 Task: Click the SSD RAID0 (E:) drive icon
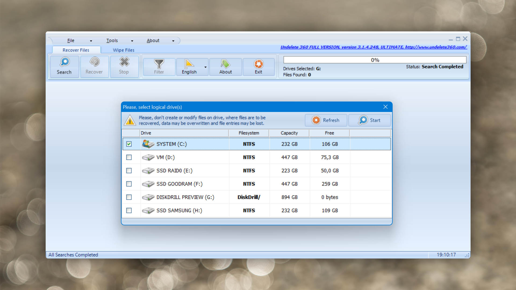[x=148, y=171]
